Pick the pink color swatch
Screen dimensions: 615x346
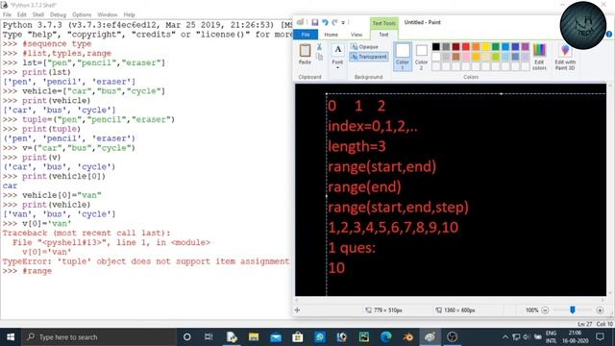point(465,57)
